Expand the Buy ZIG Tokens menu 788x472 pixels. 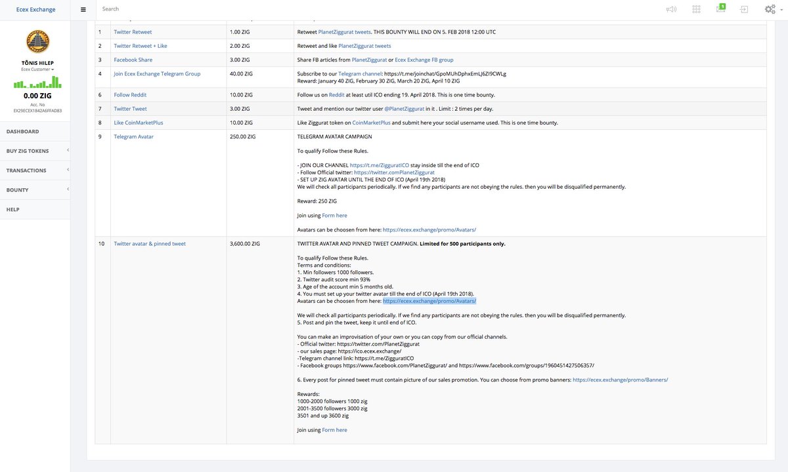pyautogui.click(x=35, y=151)
